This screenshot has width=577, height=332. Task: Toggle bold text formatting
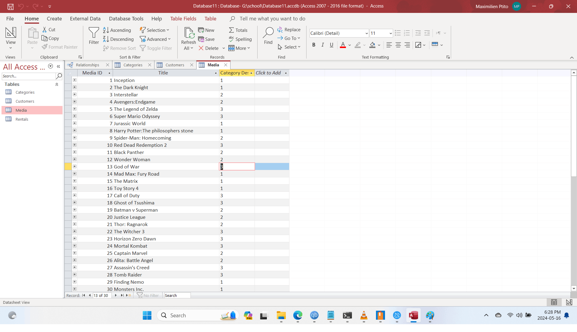pos(314,45)
